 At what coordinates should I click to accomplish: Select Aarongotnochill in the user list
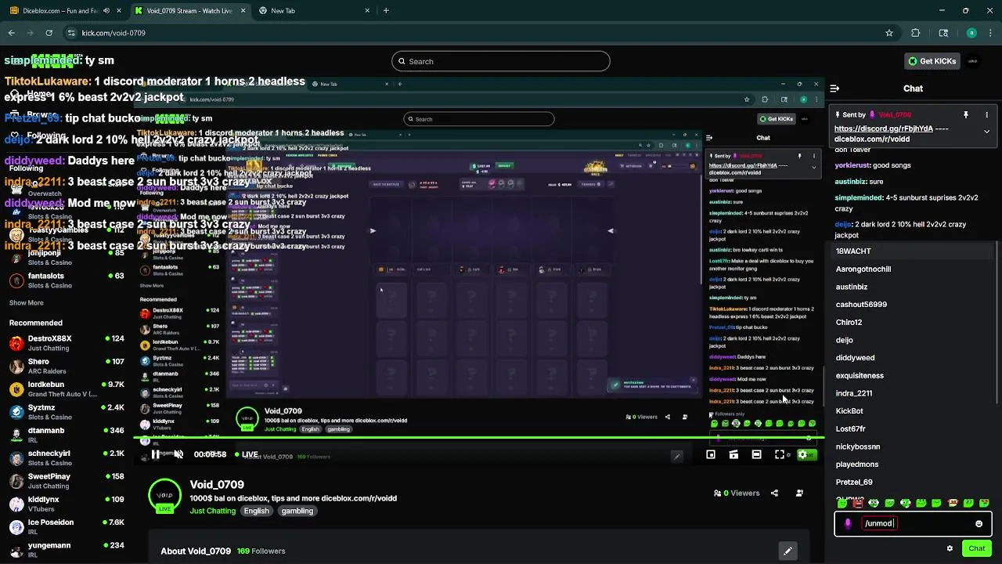pos(912,269)
